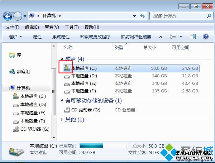The width and height of the screenshot is (215, 163).
Task: Show more toolbar commands with » chevron
Action: pos(161,37)
